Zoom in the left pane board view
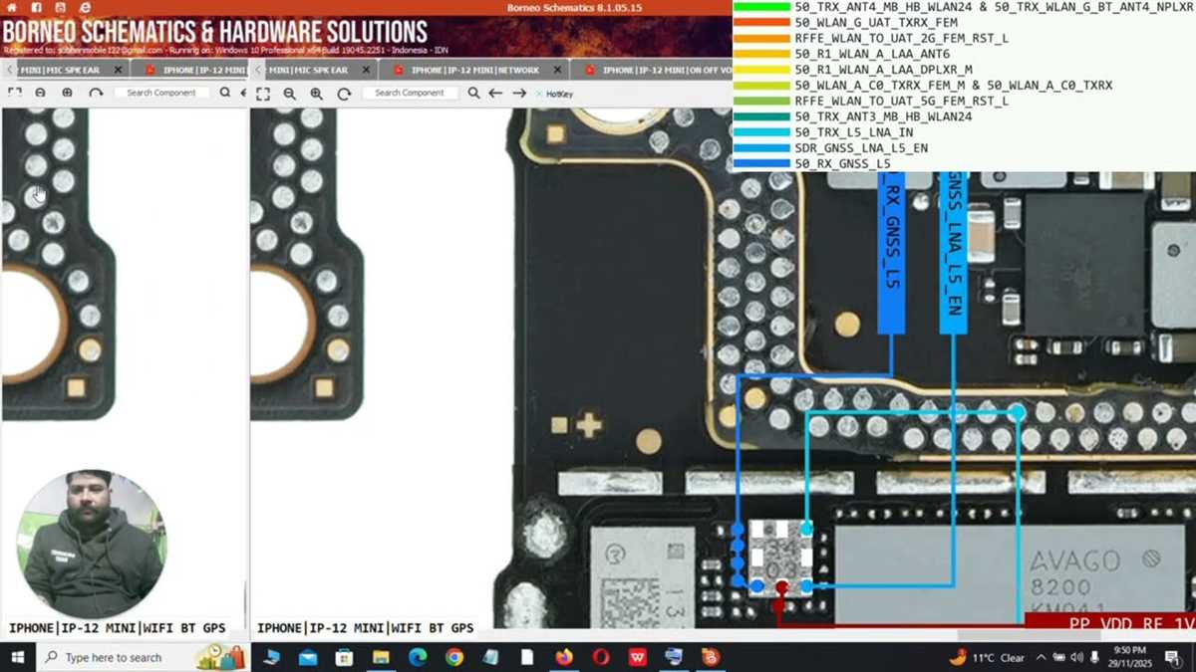This screenshot has height=672, width=1196. pos(67,93)
